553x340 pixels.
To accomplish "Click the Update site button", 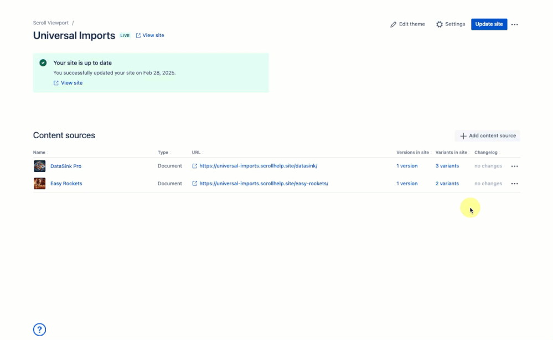I will (x=489, y=24).
